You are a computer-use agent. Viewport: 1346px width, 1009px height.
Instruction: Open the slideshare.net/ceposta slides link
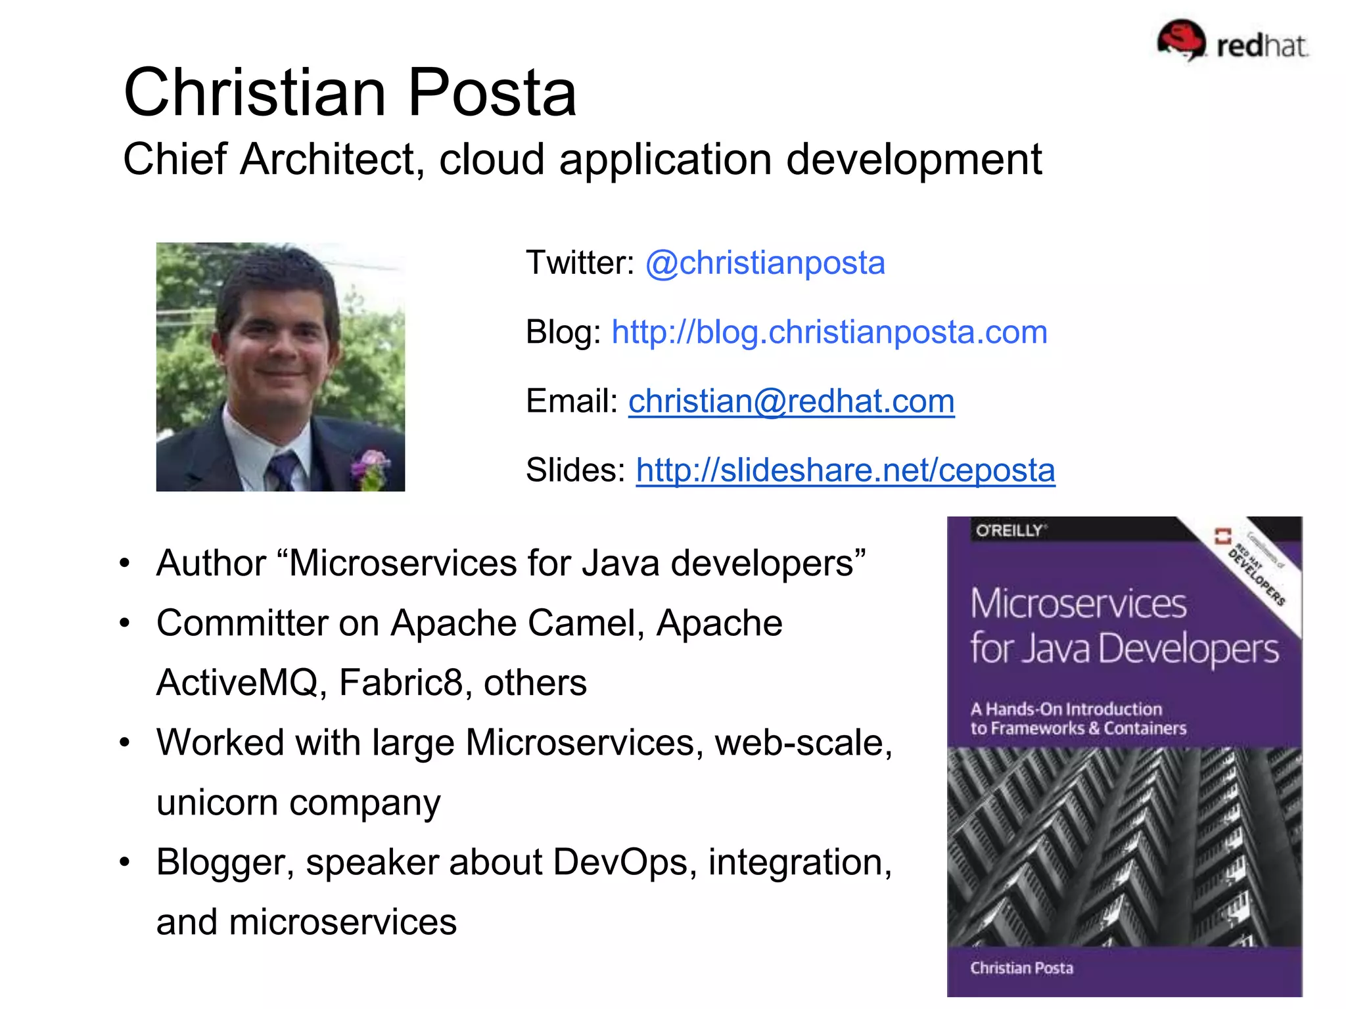[845, 470]
